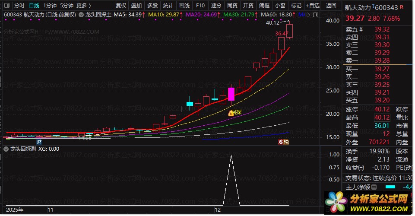Select the 买一 39.27 bid row

point(378,69)
